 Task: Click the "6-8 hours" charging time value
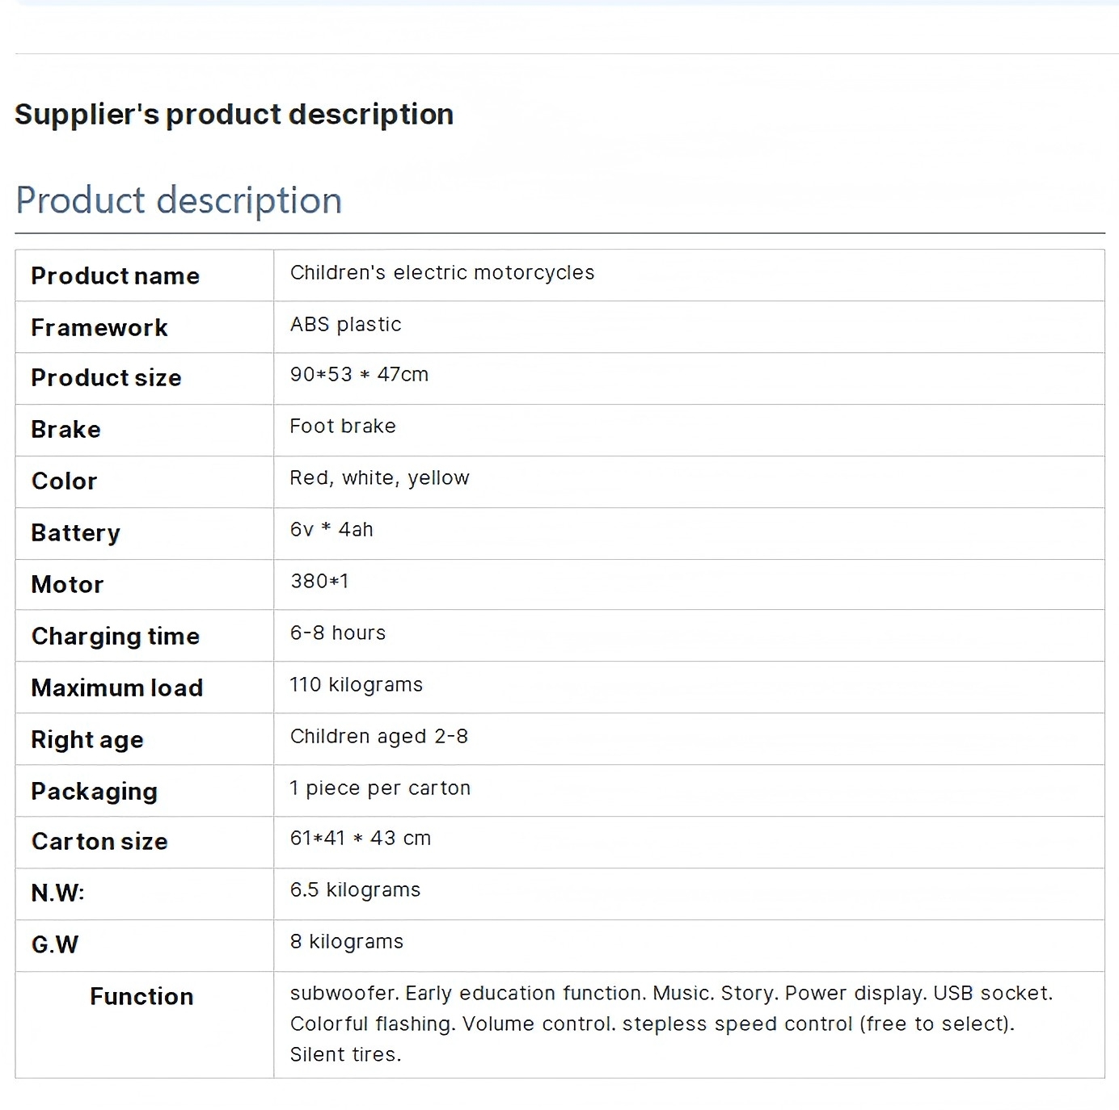[337, 633]
